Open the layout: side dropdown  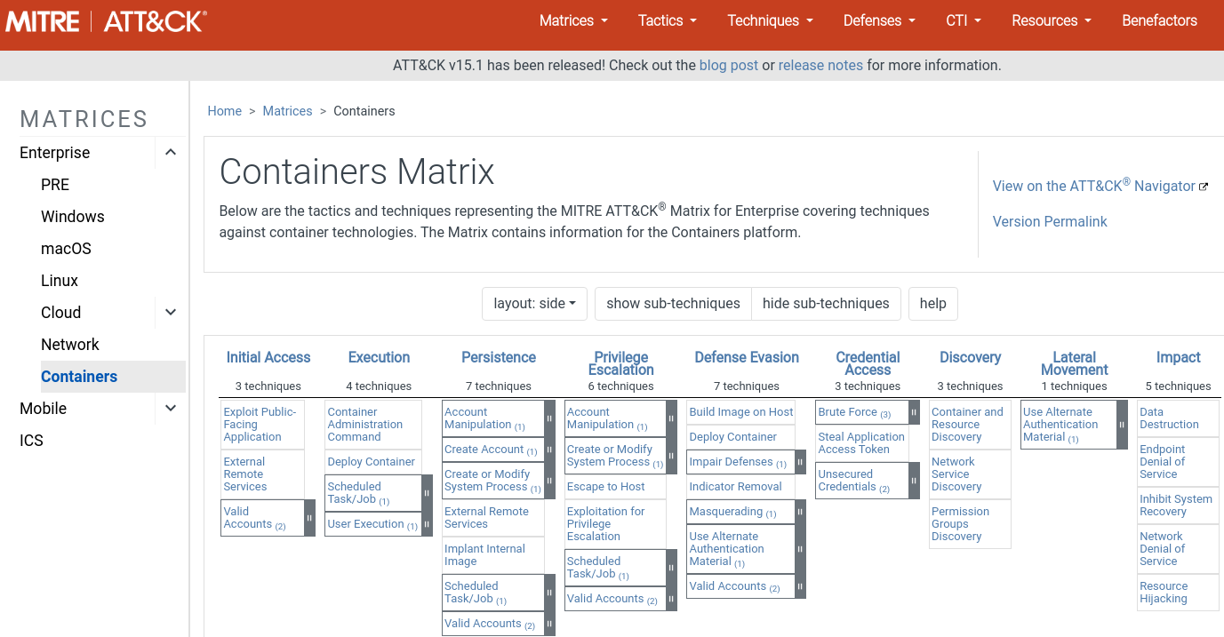534,304
